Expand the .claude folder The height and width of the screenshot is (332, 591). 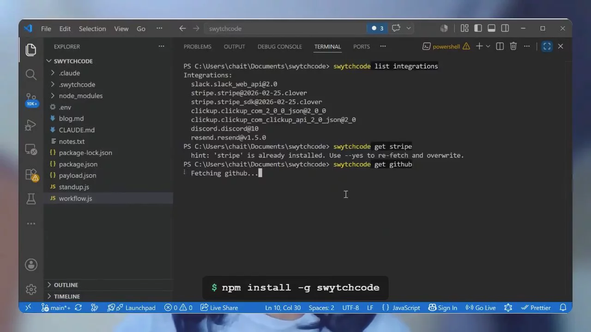[109, 73]
